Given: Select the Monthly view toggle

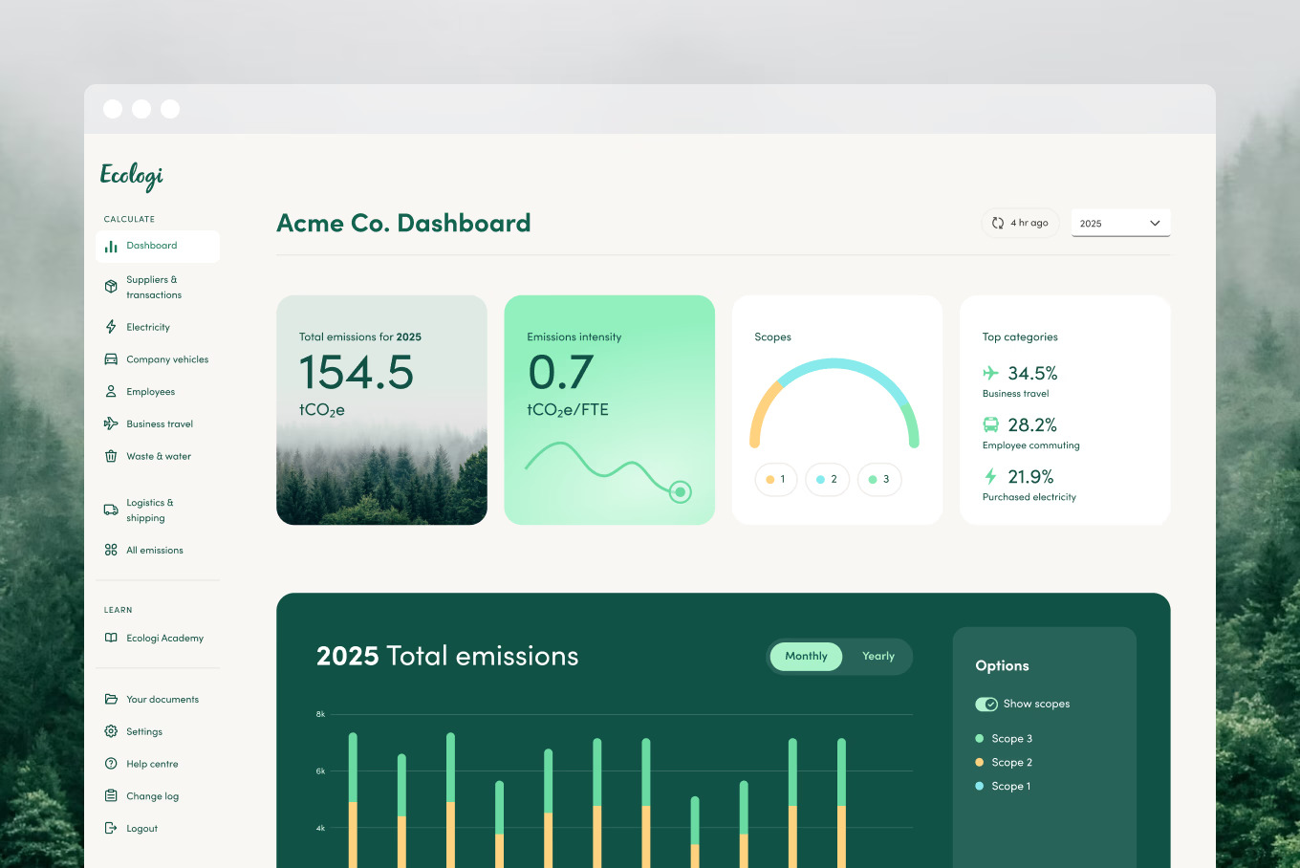Looking at the screenshot, I should click(x=806, y=657).
